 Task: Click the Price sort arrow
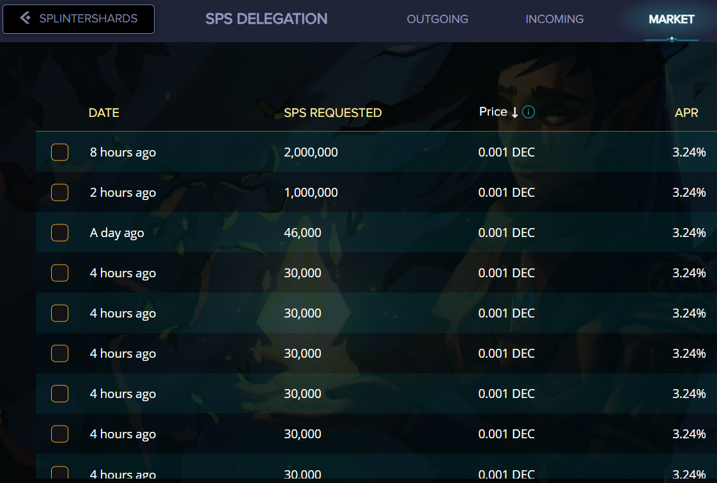coord(514,112)
